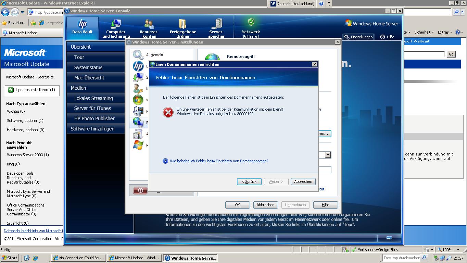Click OK in Home Server-Einstellungen
The width and height of the screenshot is (467, 263).
click(x=237, y=205)
